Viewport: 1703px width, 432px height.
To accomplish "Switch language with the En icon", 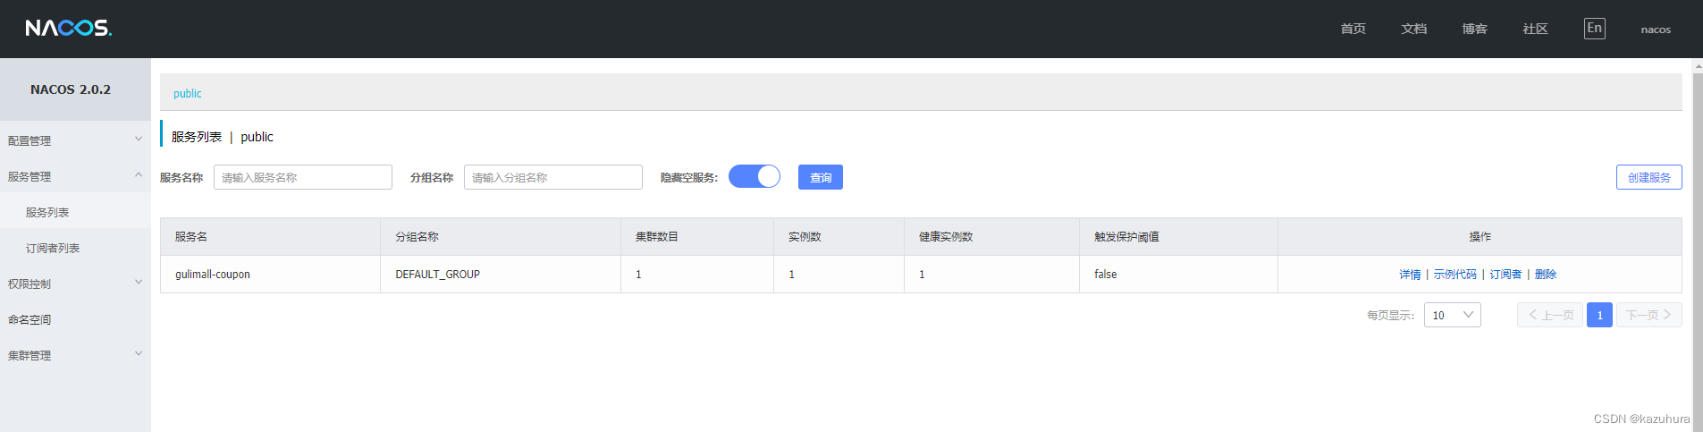I will (1594, 29).
